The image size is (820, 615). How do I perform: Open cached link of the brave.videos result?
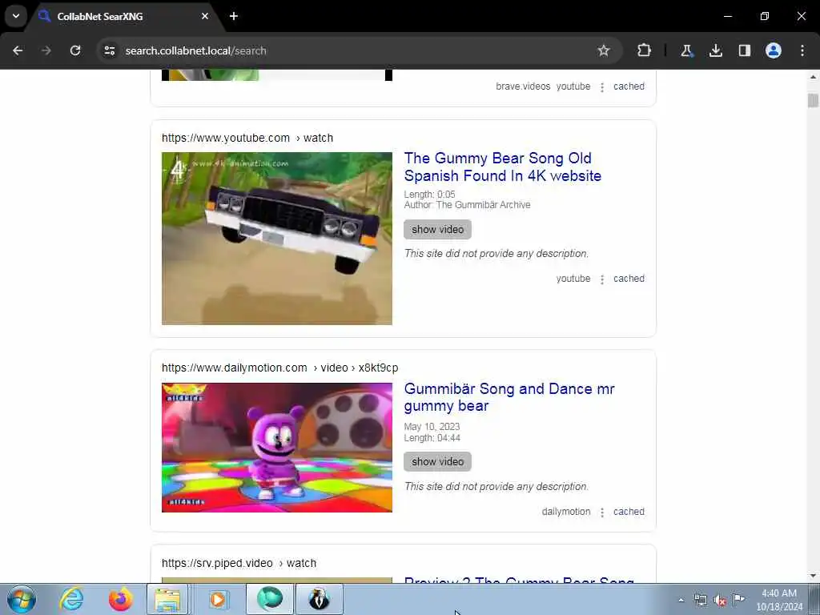click(629, 86)
